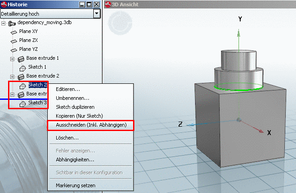Click the Plane XY plane icon
This screenshot has width=296, height=193.
(14, 33)
